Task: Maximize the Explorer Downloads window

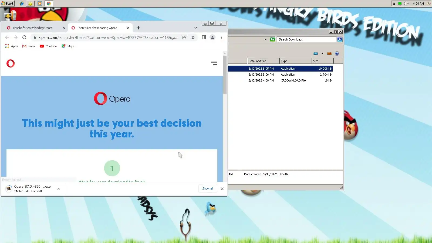Action: pyautogui.click(x=336, y=32)
